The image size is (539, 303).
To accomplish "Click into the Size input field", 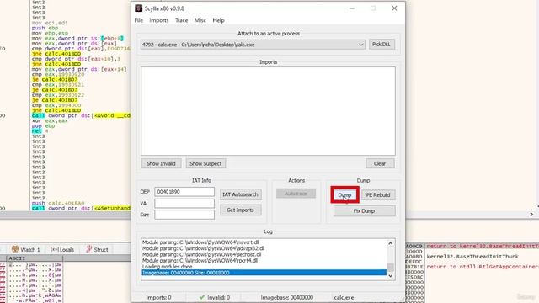I will (184, 215).
